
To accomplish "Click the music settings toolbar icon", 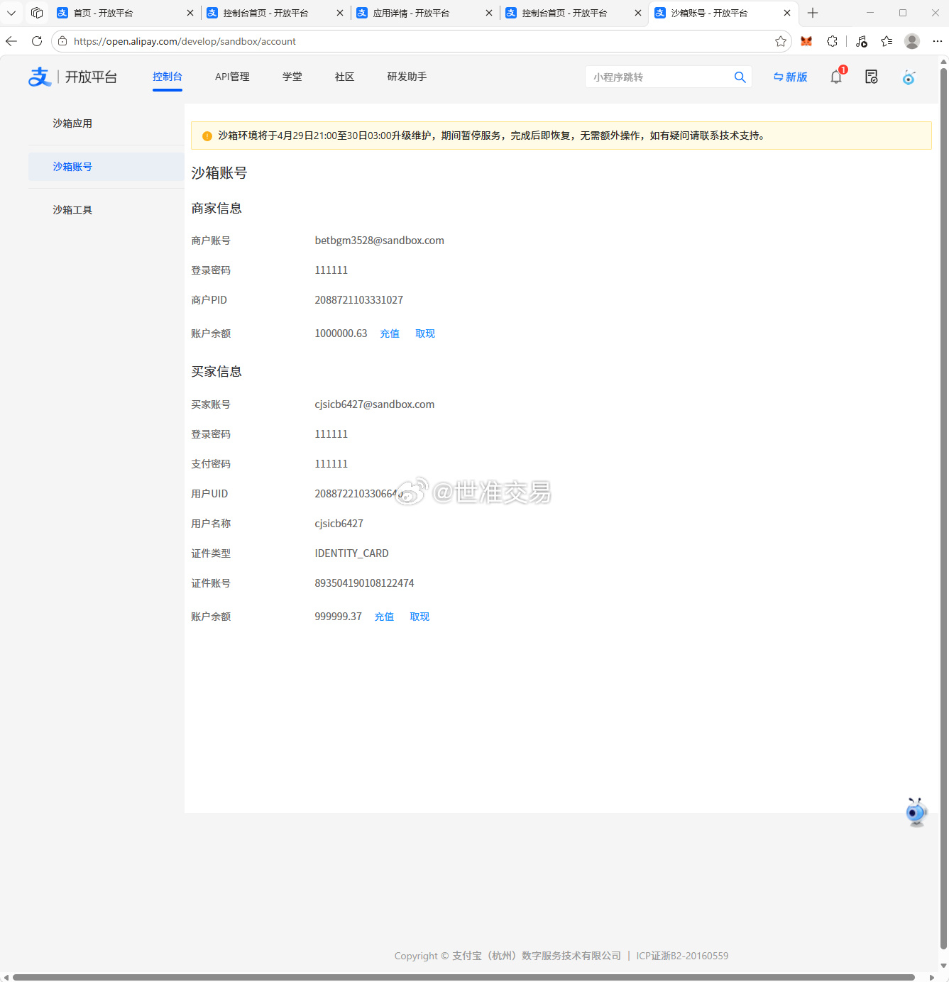I will point(861,41).
